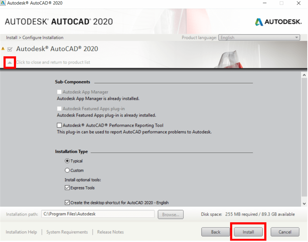The width and height of the screenshot is (308, 242).
Task: Close the installer window
Action: [298, 3]
